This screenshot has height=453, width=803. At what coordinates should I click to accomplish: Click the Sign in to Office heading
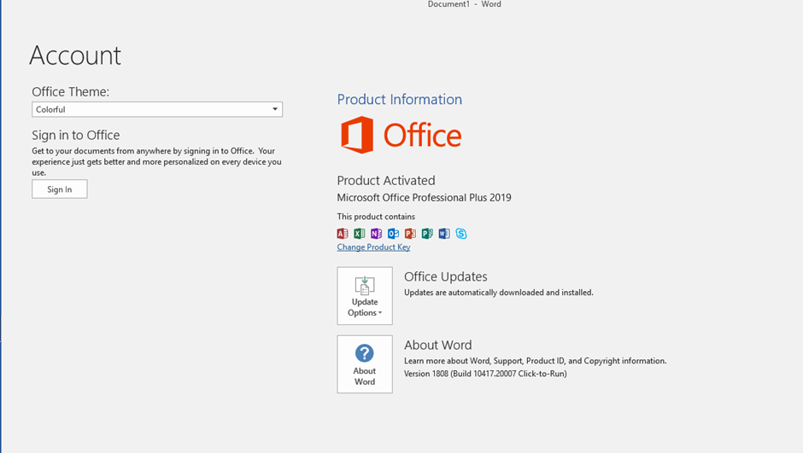pos(76,135)
